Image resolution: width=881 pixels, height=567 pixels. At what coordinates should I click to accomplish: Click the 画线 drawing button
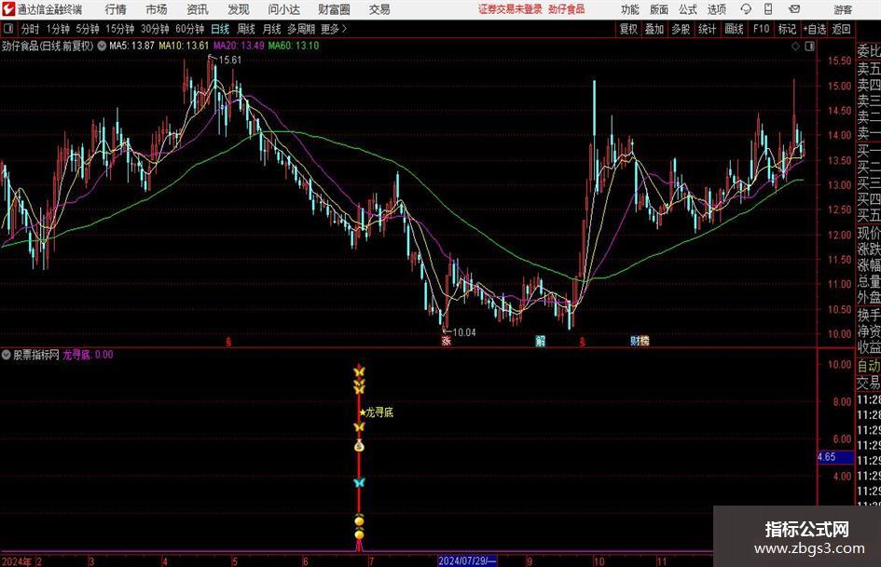(x=734, y=29)
